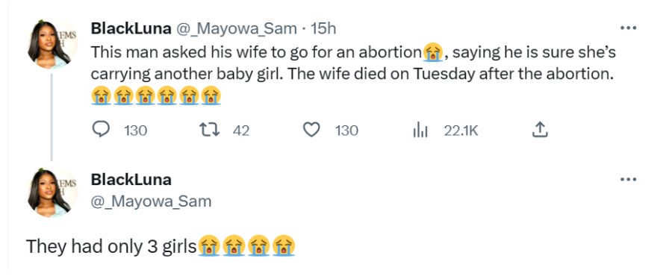Open the BlackLuna display name in first tweet
The height and width of the screenshot is (276, 672).
[x=131, y=28]
